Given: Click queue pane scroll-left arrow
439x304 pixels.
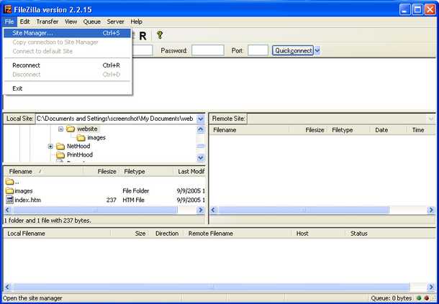Looking at the screenshot, I should tap(8, 287).
